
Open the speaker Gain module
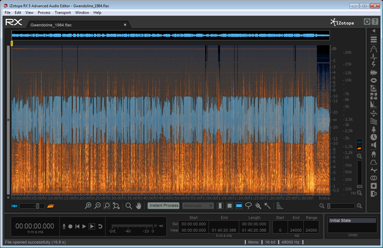pos(374,145)
